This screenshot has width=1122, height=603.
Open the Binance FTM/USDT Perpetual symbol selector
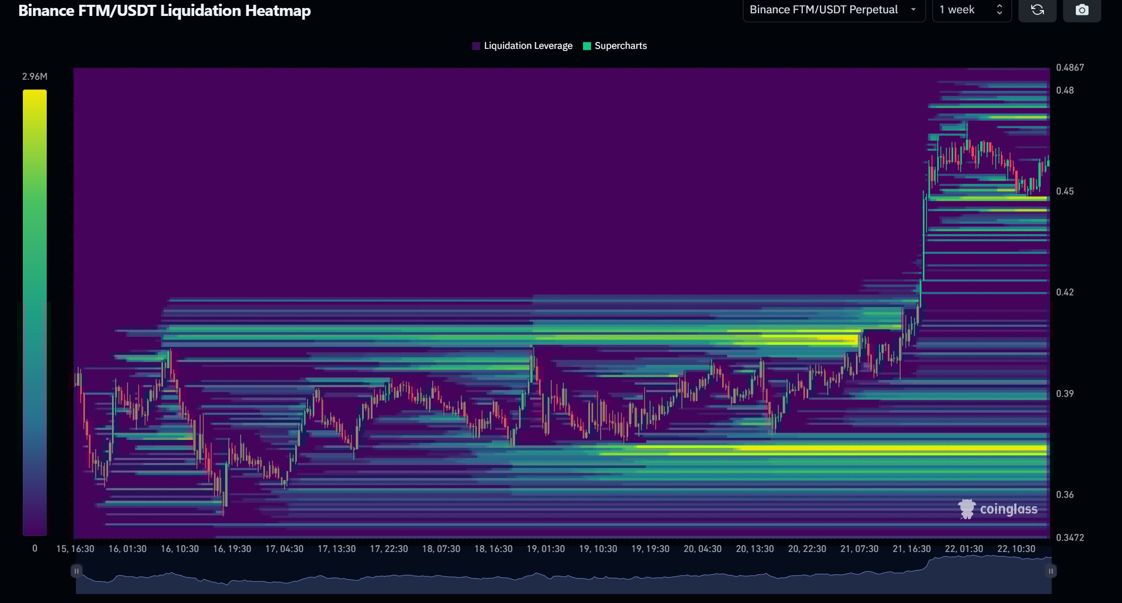coord(834,10)
